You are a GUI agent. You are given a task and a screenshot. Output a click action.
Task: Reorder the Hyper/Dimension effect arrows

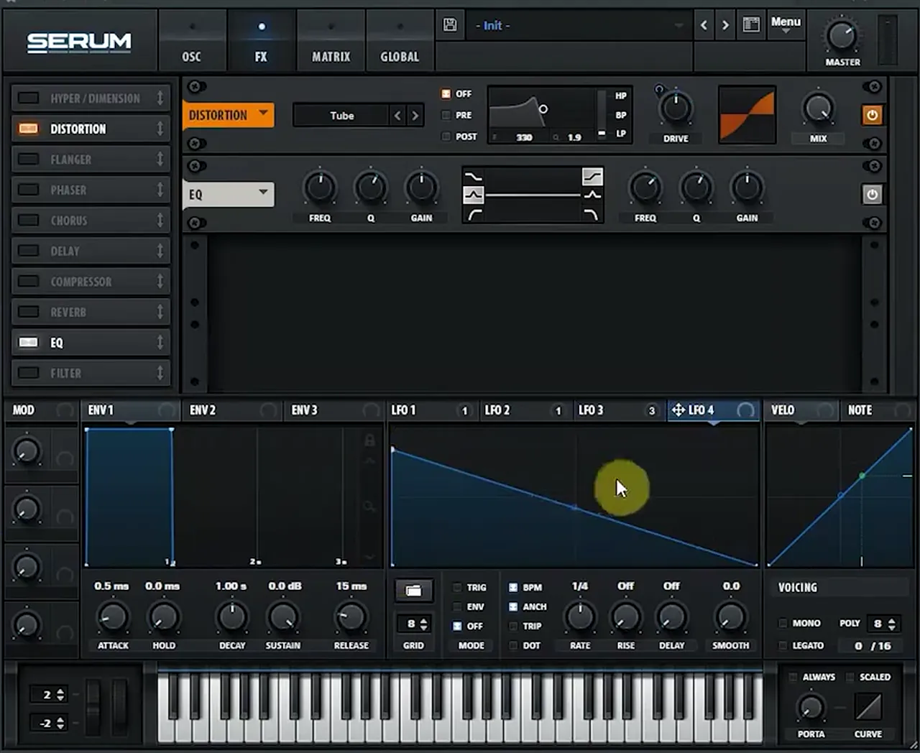pos(160,98)
